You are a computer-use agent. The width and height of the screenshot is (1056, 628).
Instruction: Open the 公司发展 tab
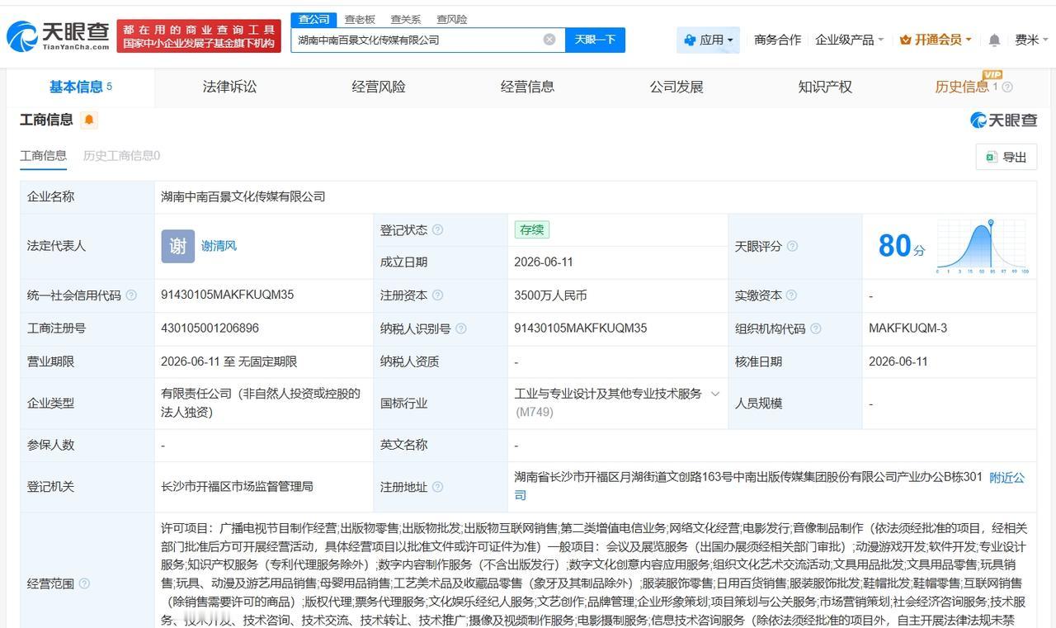676,87
